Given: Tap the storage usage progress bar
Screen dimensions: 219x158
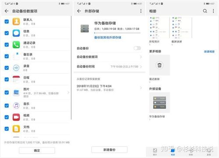Looking at the screenshot, I should coord(117,33).
